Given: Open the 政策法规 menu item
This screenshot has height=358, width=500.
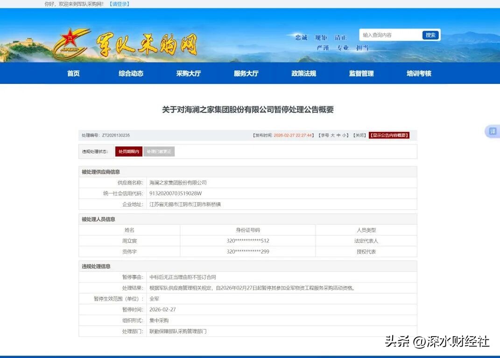Looking at the screenshot, I should (x=303, y=73).
